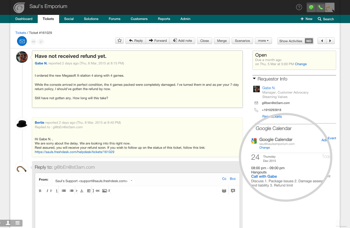Click the Google Calendar app icon
Screen dimensions: 350x228
(x=254, y=141)
